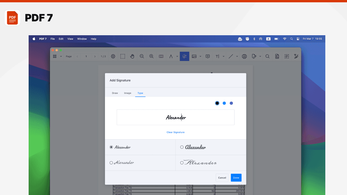Click the Clear Signature link

[x=176, y=132]
